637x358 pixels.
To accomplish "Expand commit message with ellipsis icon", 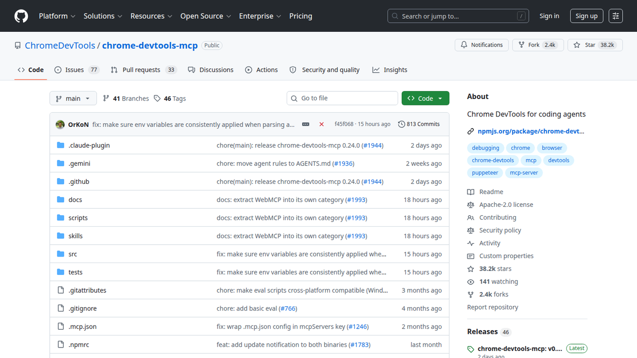I will click(306, 124).
